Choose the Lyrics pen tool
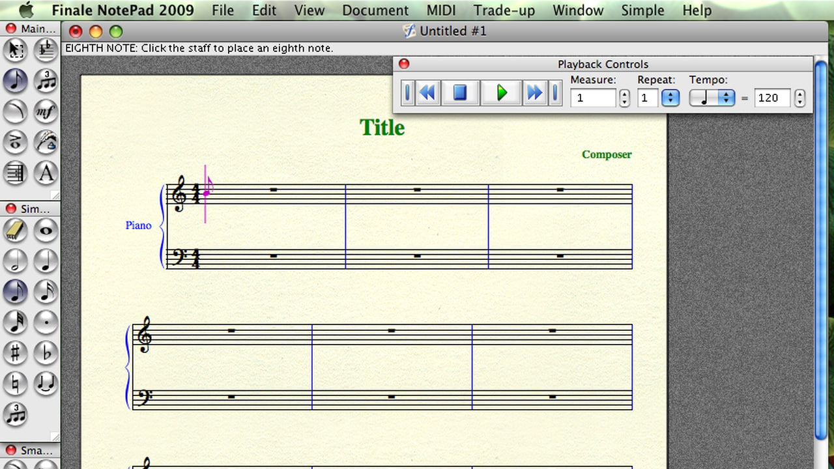Screen dimensions: 834x469 (x=46, y=142)
